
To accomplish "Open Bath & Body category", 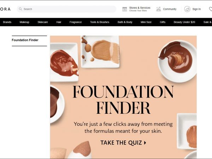I will [x=125, y=22].
